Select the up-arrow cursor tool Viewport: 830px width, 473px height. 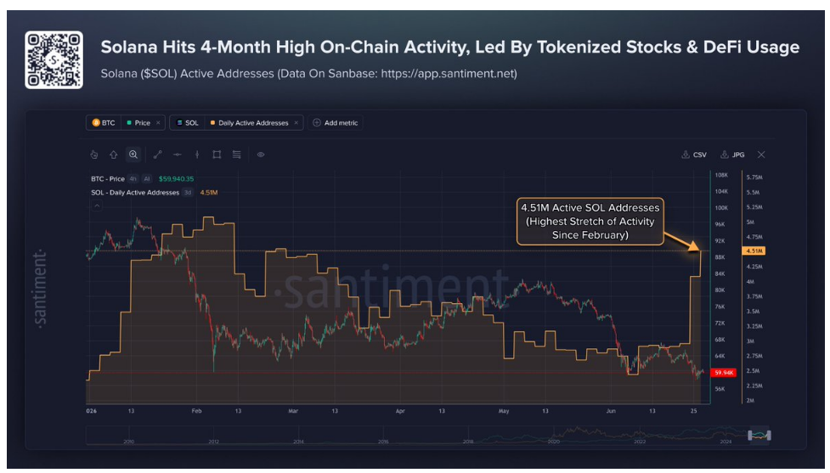(113, 155)
